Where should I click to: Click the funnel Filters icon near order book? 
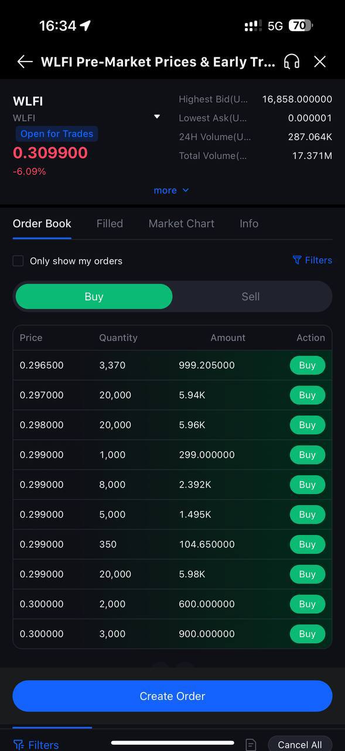(297, 260)
